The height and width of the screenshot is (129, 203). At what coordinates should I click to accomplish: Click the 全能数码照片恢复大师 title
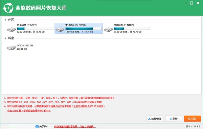(41, 8)
